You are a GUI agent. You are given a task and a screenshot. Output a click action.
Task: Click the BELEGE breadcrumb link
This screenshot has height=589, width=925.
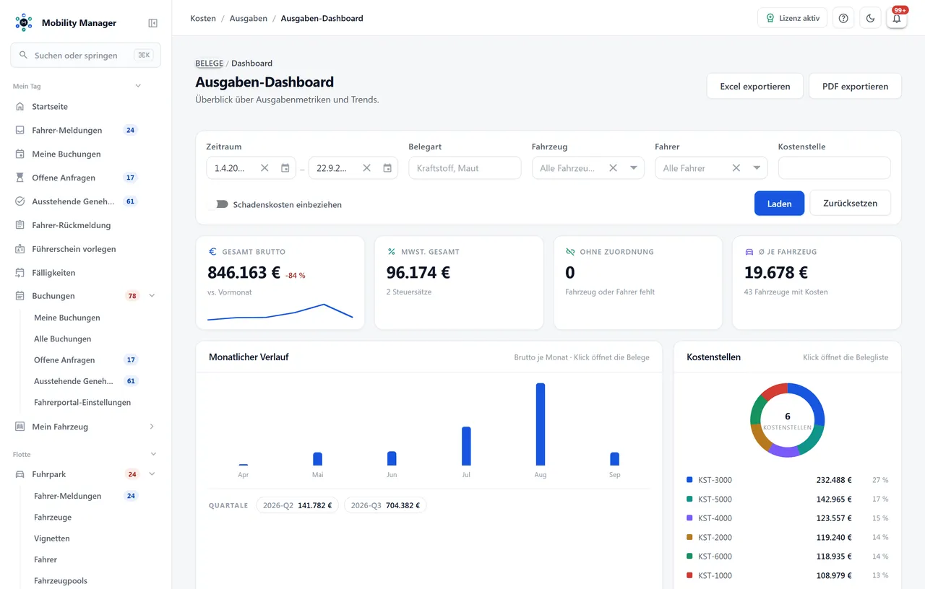210,64
